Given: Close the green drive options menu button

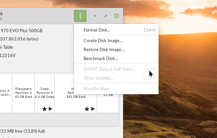Looking at the screenshot, I should (x=80, y=16).
